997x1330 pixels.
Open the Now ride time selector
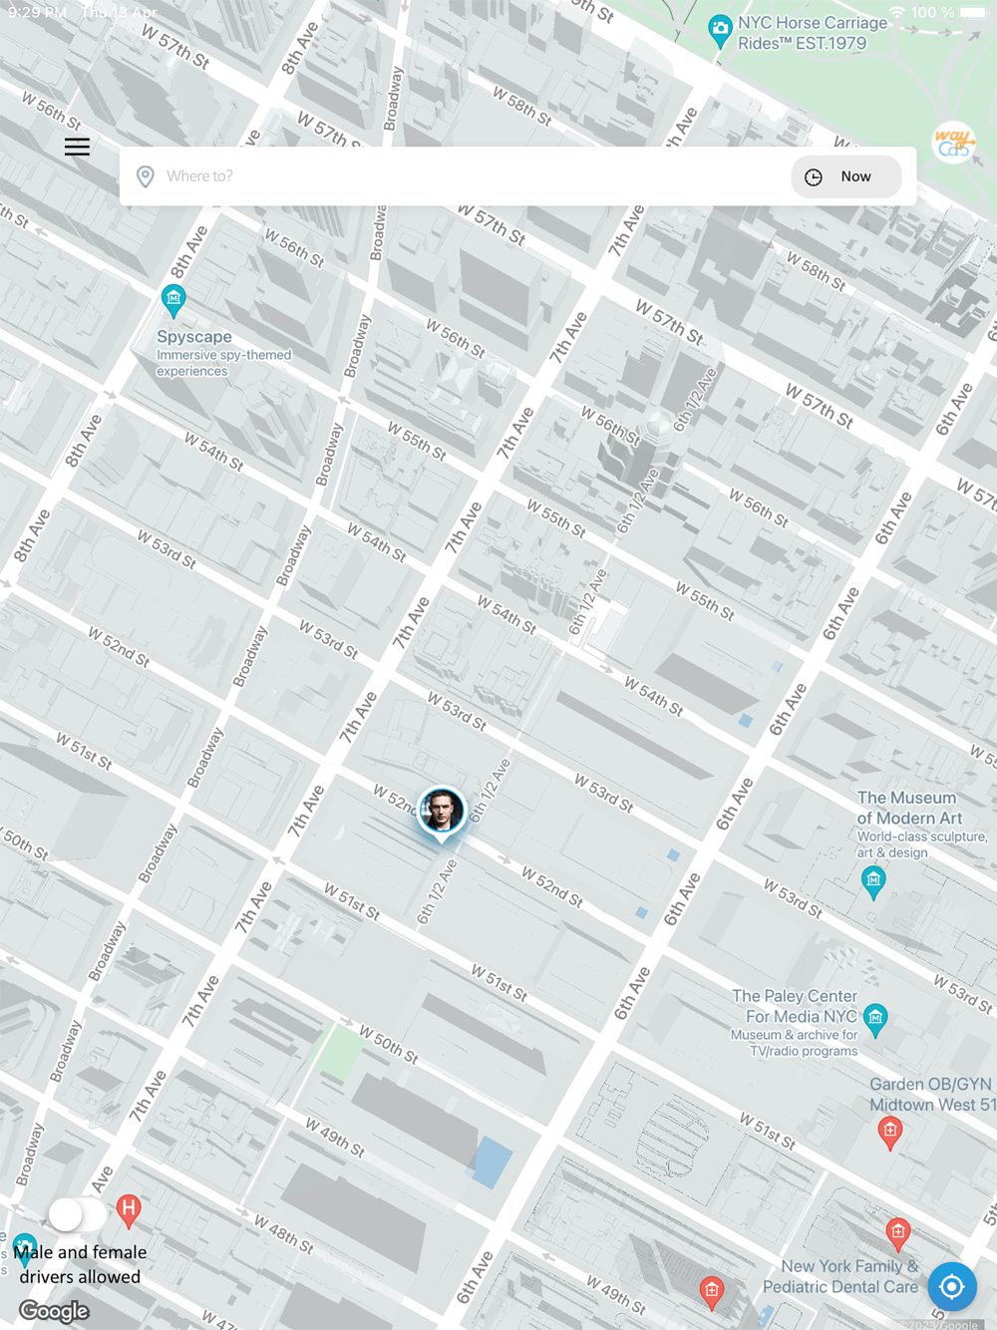[846, 176]
